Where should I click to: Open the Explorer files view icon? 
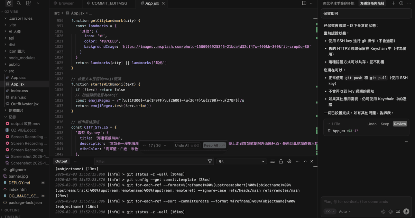coord(9,3)
